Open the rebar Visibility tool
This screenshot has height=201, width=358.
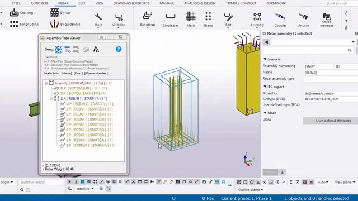(x=119, y=20)
